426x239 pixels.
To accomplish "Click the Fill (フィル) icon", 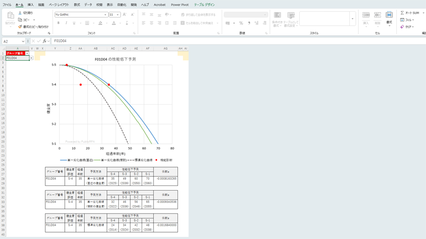I will [x=403, y=20].
